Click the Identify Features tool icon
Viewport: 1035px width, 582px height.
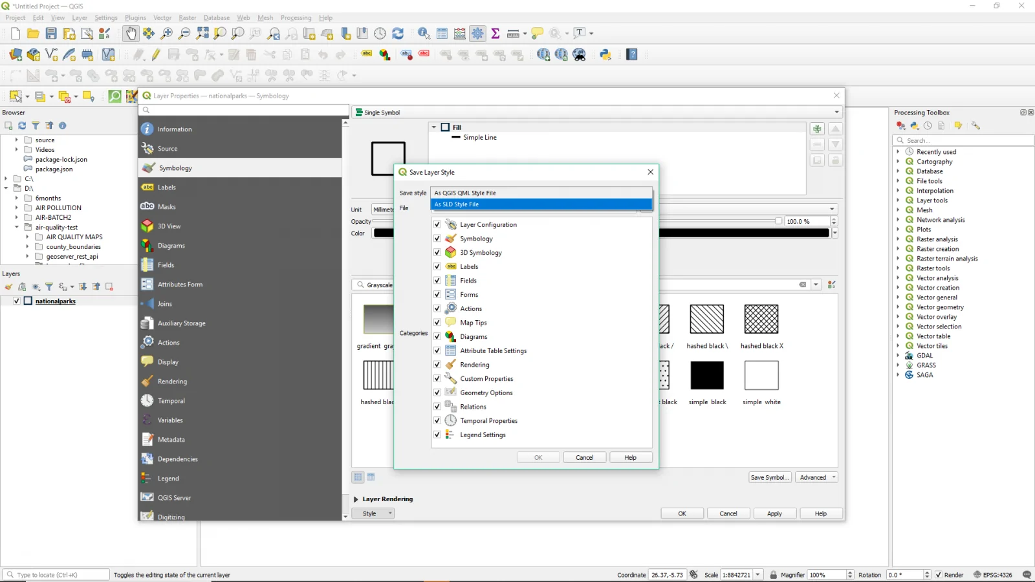pyautogui.click(x=424, y=33)
